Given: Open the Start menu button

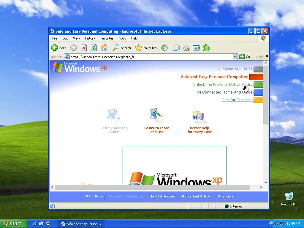Looking at the screenshot, I should click(14, 224).
